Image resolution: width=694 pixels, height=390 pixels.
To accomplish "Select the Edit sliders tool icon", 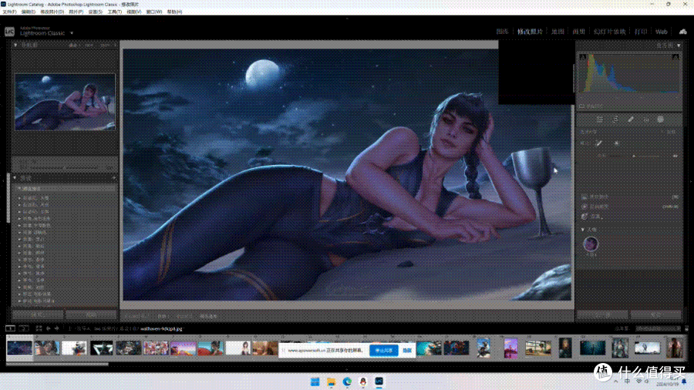I will [x=600, y=119].
